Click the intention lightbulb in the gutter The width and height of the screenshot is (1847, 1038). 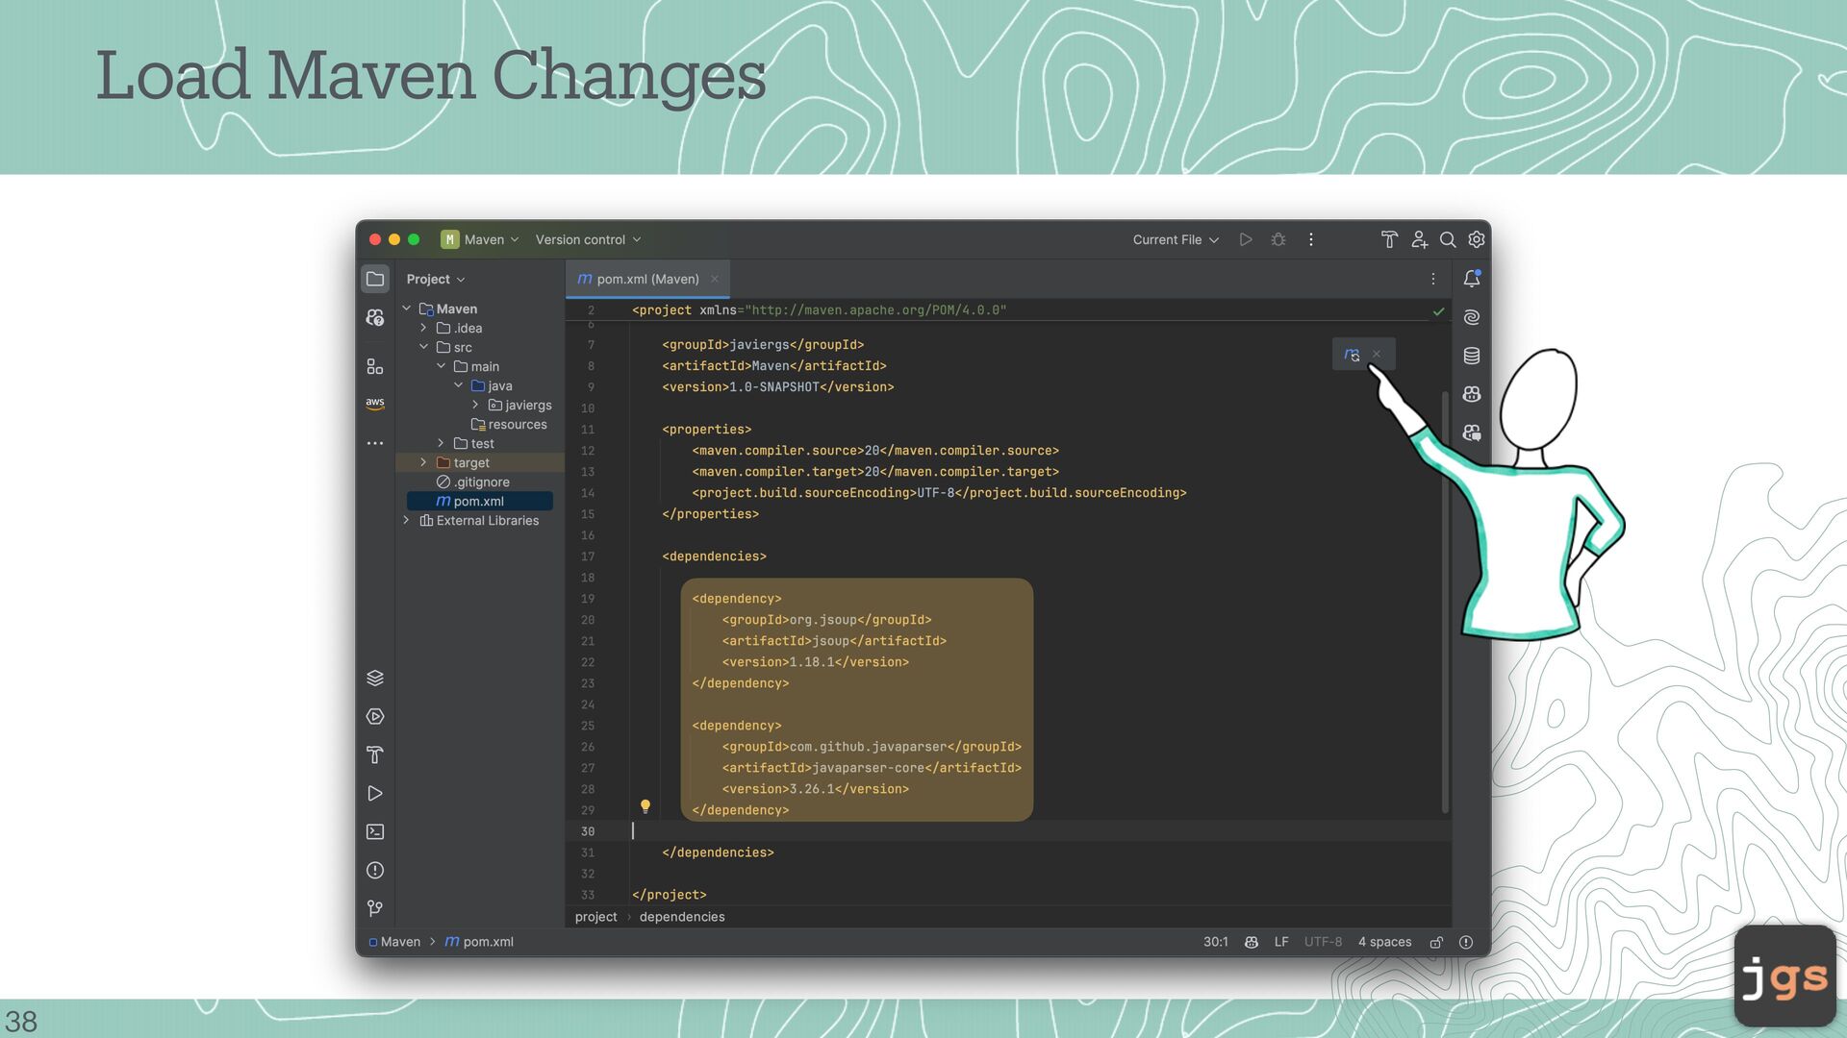(645, 806)
